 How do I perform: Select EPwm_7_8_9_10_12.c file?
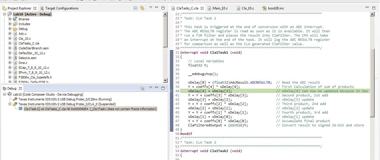coord(34,72)
